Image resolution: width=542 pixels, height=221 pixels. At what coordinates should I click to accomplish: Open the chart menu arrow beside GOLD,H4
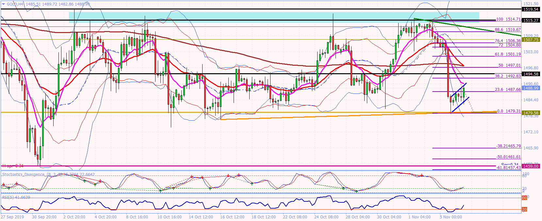4,4
